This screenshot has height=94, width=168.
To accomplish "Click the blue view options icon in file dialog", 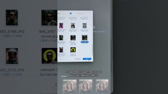I will 71,13.
